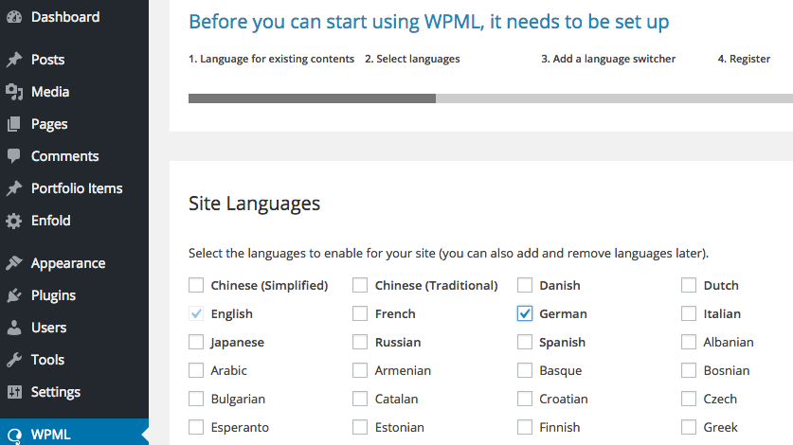The width and height of the screenshot is (793, 445).
Task: Tick the Dutch language checkbox
Action: point(689,285)
